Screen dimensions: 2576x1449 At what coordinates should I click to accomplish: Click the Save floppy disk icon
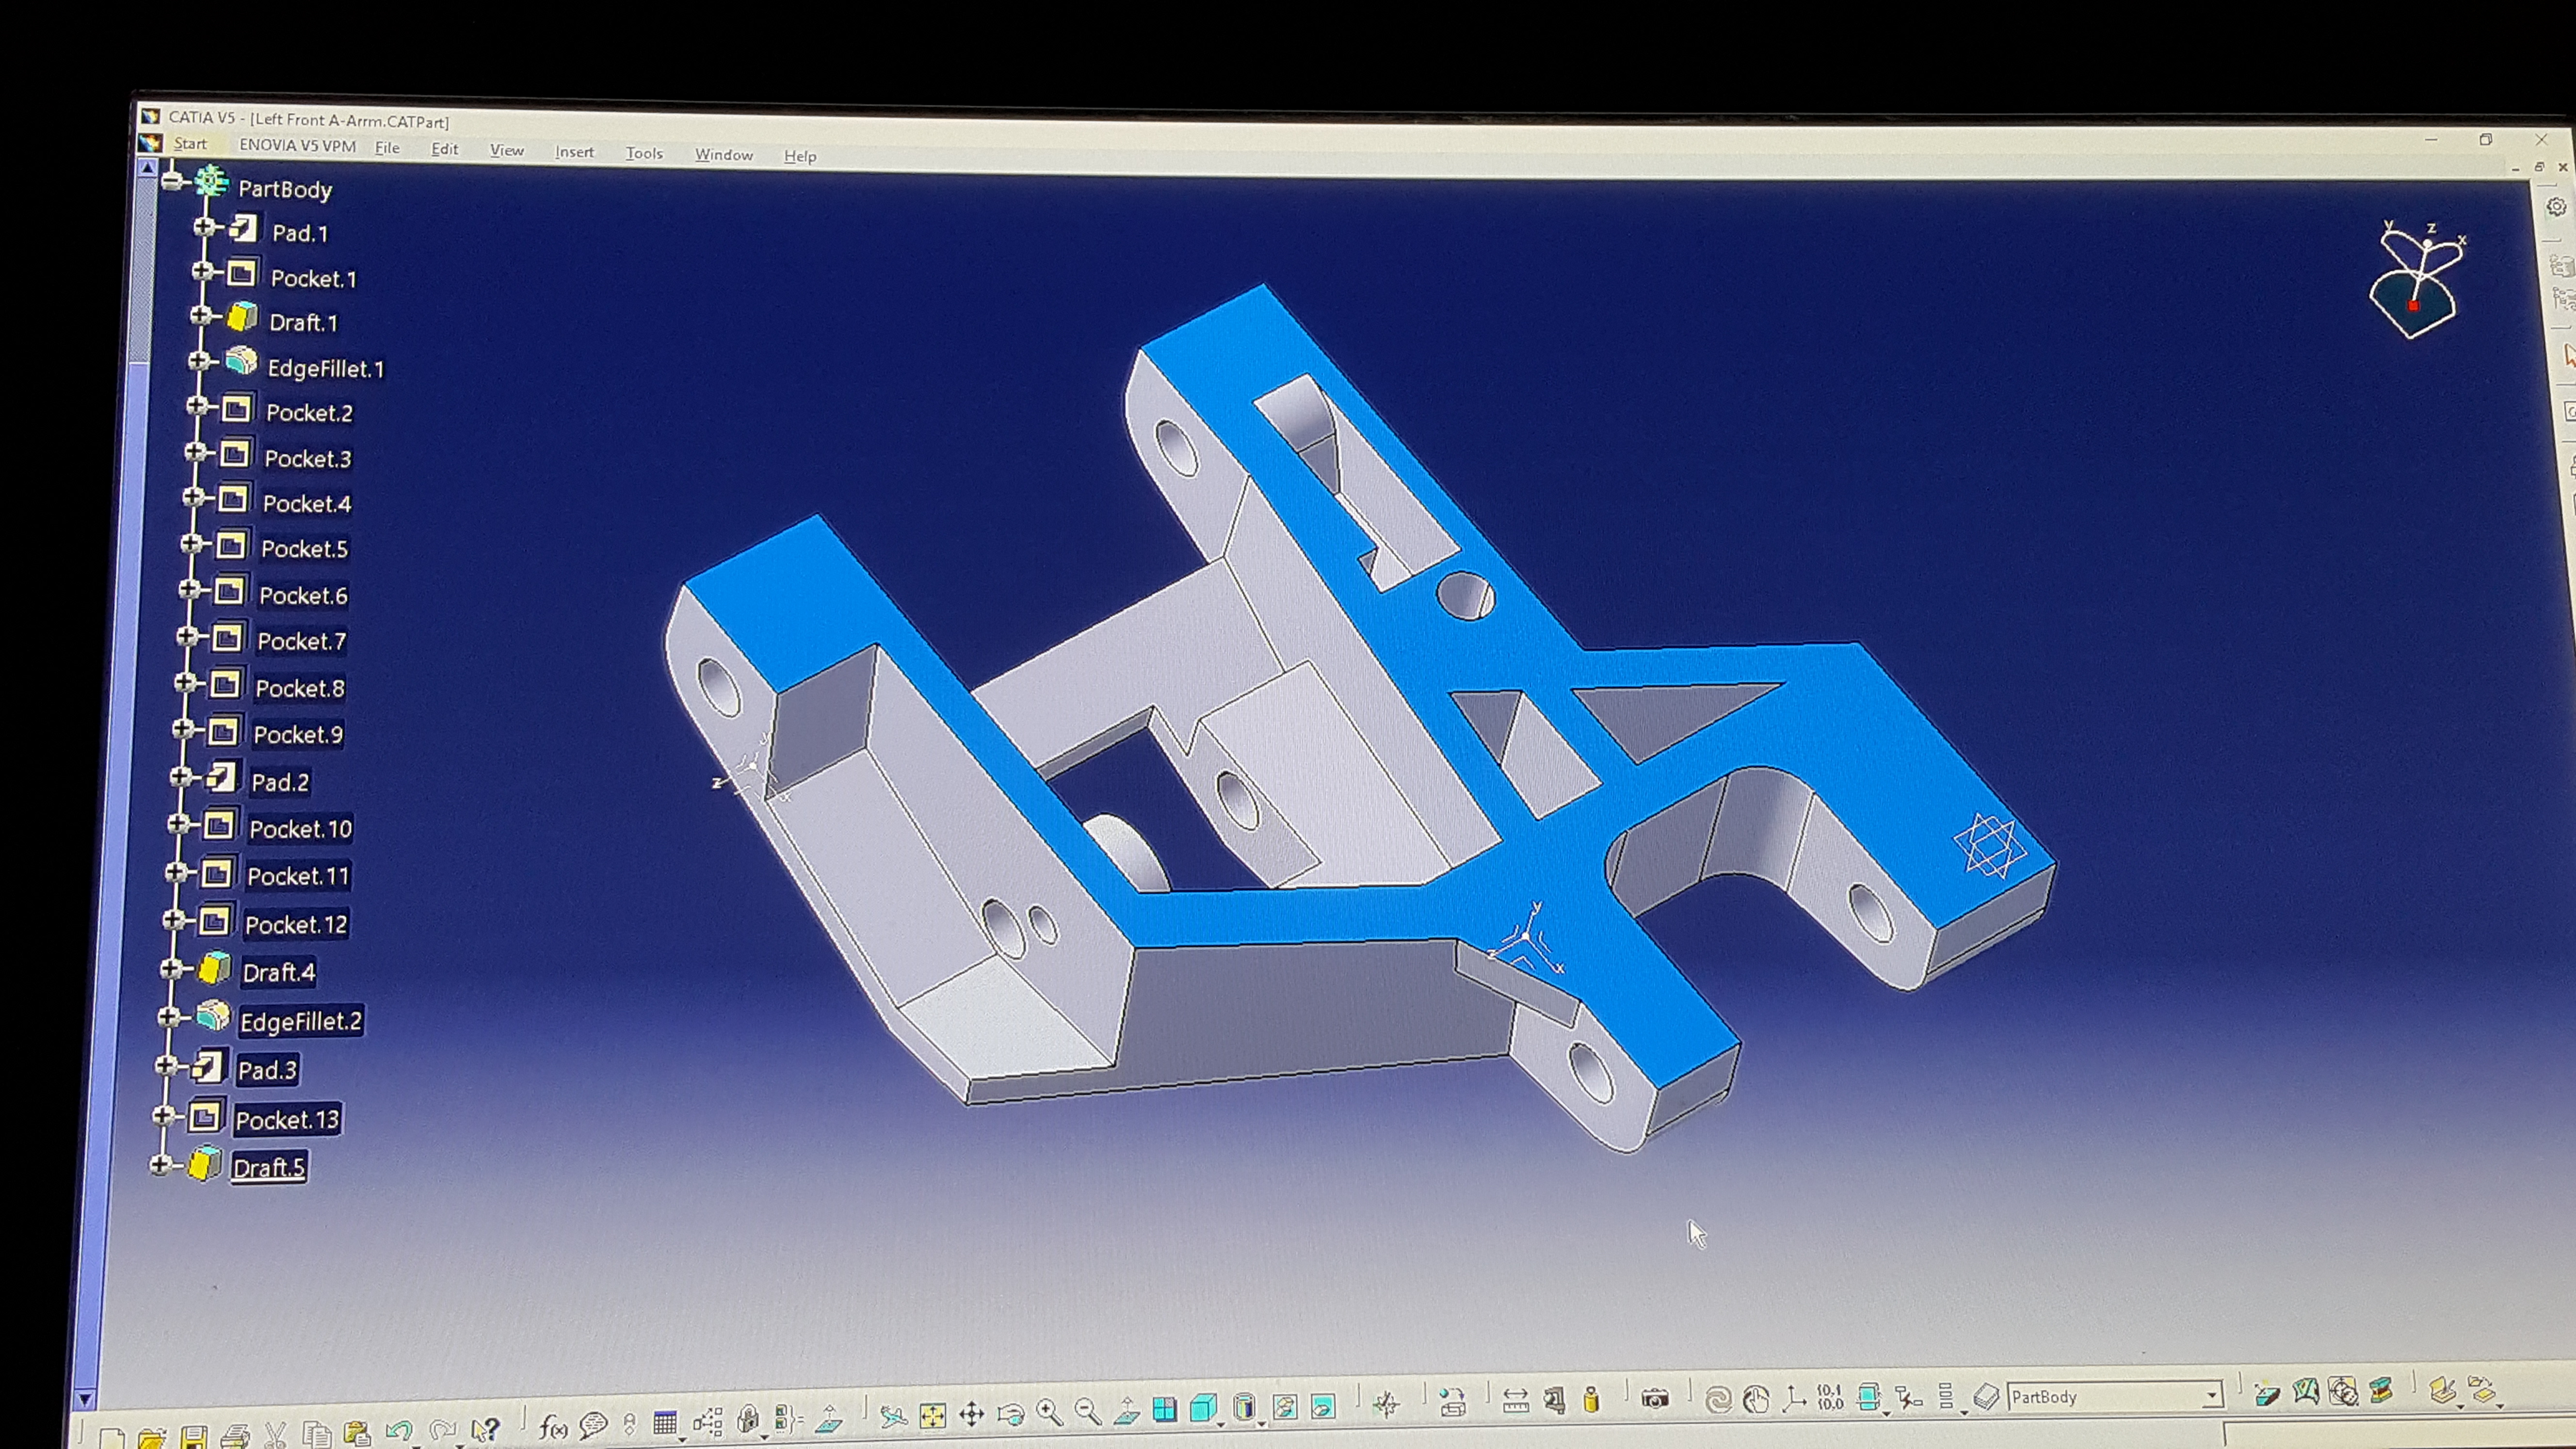[x=193, y=1437]
